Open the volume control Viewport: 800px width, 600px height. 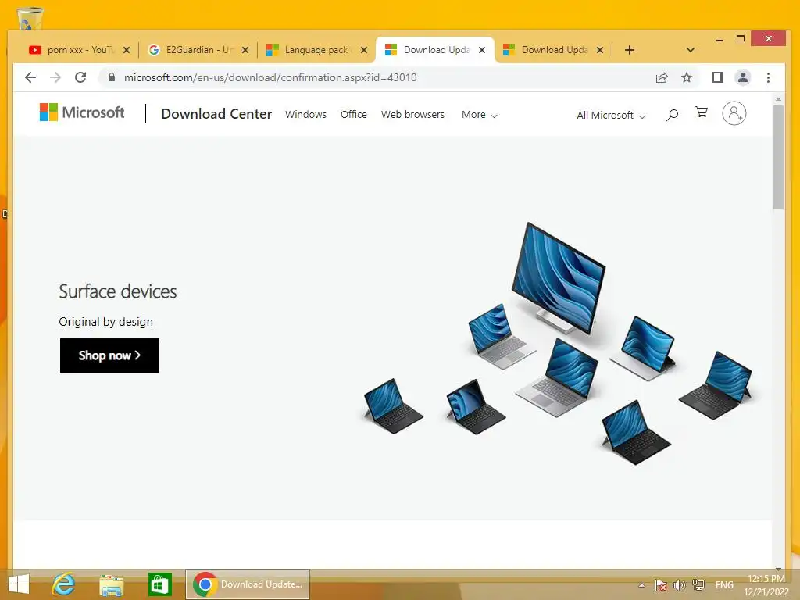pos(679,585)
